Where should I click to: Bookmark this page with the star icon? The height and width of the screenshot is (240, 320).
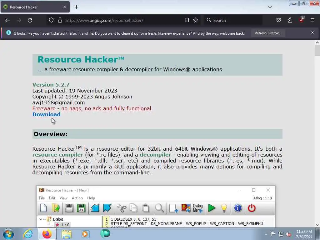(196, 20)
